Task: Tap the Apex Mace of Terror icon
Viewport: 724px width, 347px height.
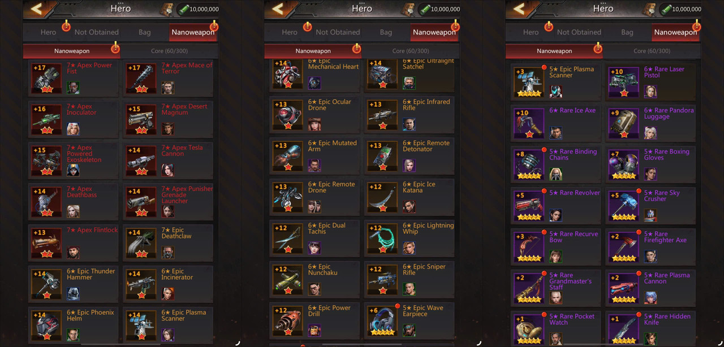Action: 141,78
